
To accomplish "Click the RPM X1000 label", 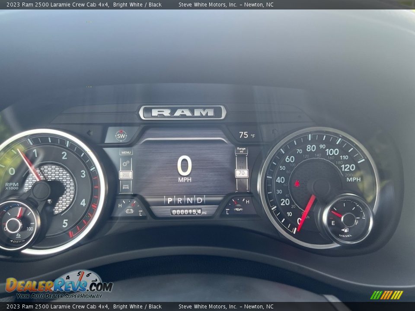I will pos(12,186).
